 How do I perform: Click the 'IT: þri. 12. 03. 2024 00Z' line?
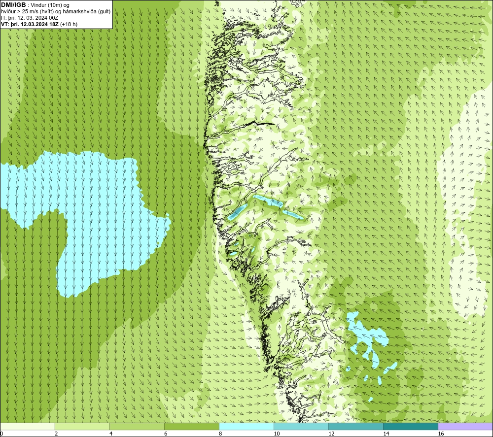pos(30,18)
